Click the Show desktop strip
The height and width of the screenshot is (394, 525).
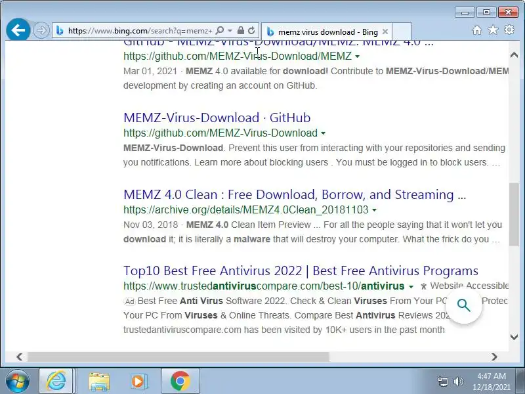click(x=520, y=381)
